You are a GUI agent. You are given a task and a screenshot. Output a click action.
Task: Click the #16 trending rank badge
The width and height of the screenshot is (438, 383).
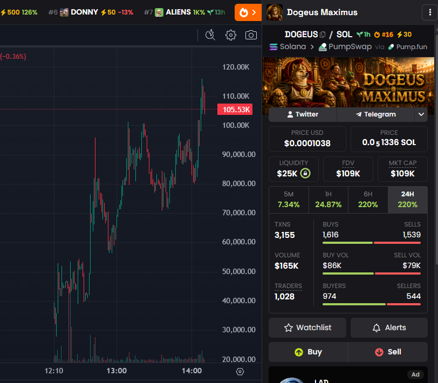pos(384,35)
